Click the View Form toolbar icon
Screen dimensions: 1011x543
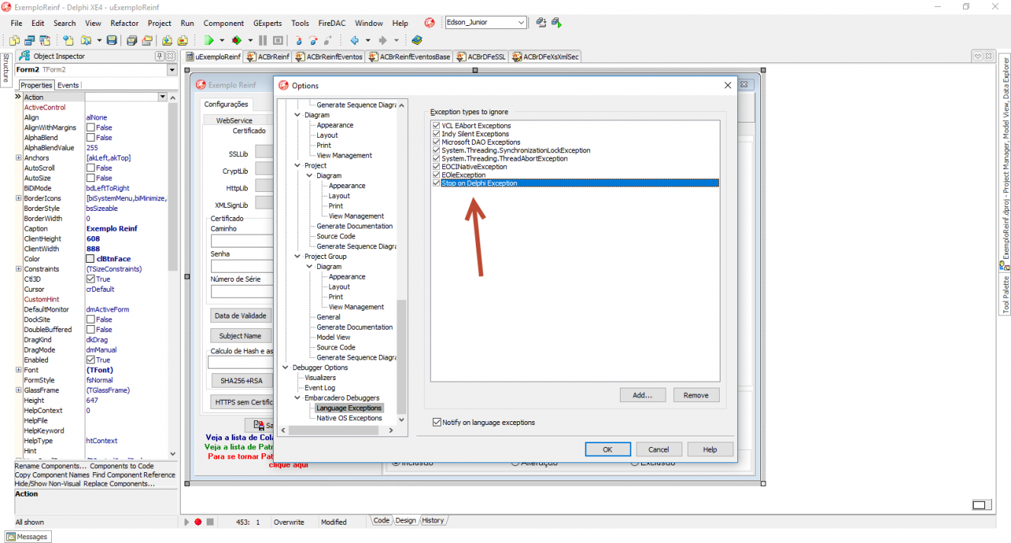(29, 40)
